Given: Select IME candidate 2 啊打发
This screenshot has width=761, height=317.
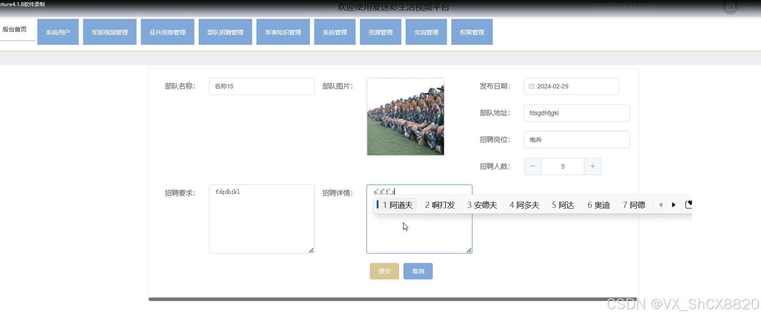Looking at the screenshot, I should click(440, 205).
